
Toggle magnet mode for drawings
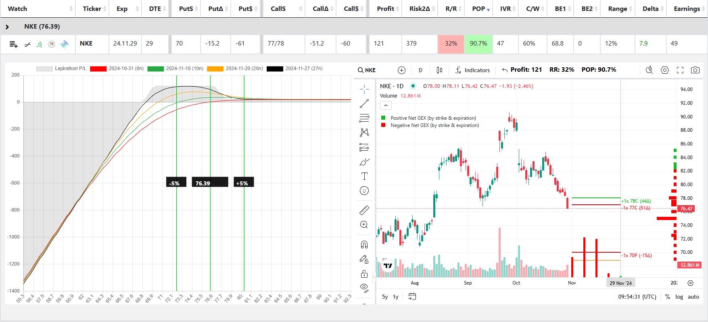pyautogui.click(x=364, y=245)
